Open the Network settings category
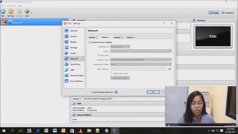Image resolution: width=238 pixels, height=134 pixels. click(74, 59)
